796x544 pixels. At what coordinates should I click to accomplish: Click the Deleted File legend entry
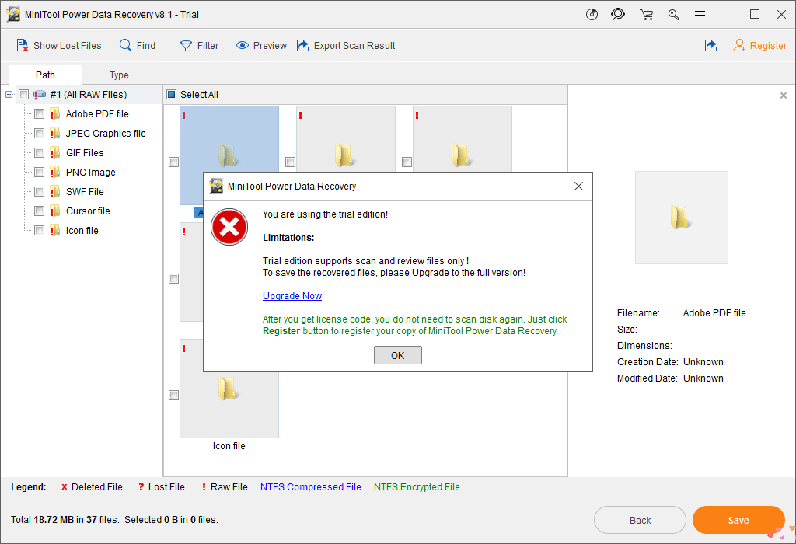click(x=92, y=487)
